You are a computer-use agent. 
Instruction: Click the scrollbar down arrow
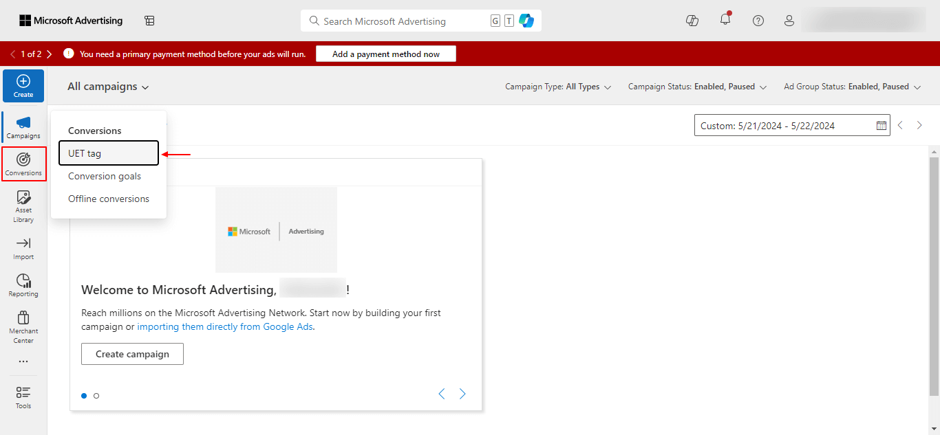934,429
